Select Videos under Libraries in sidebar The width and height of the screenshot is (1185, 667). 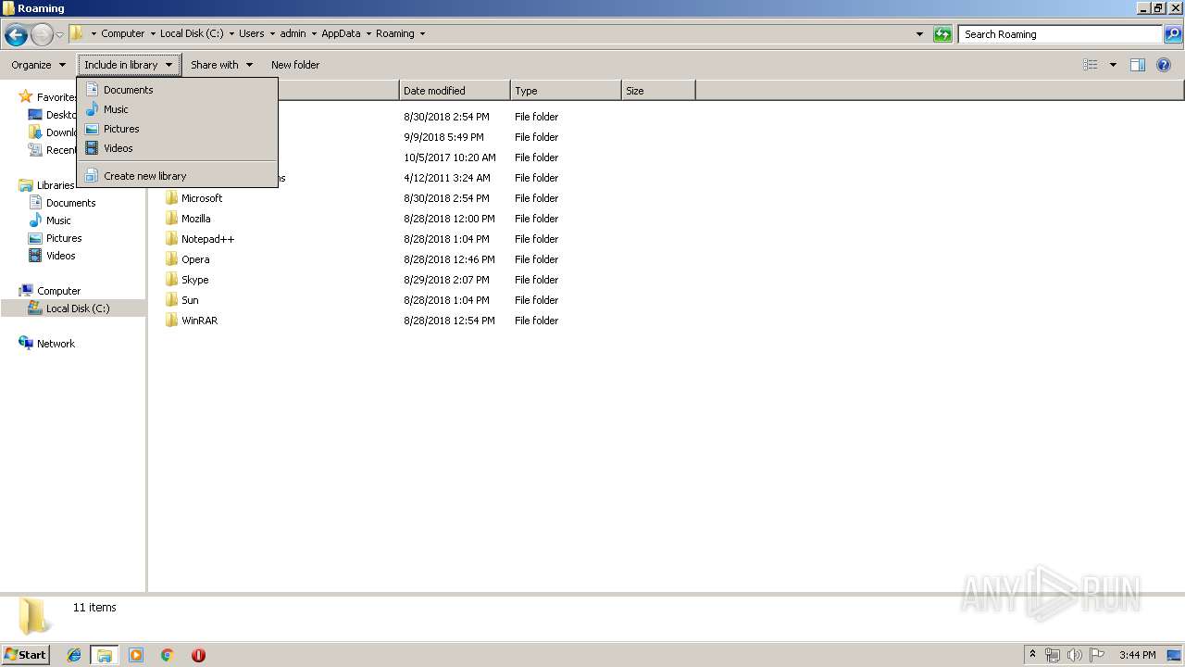[61, 256]
